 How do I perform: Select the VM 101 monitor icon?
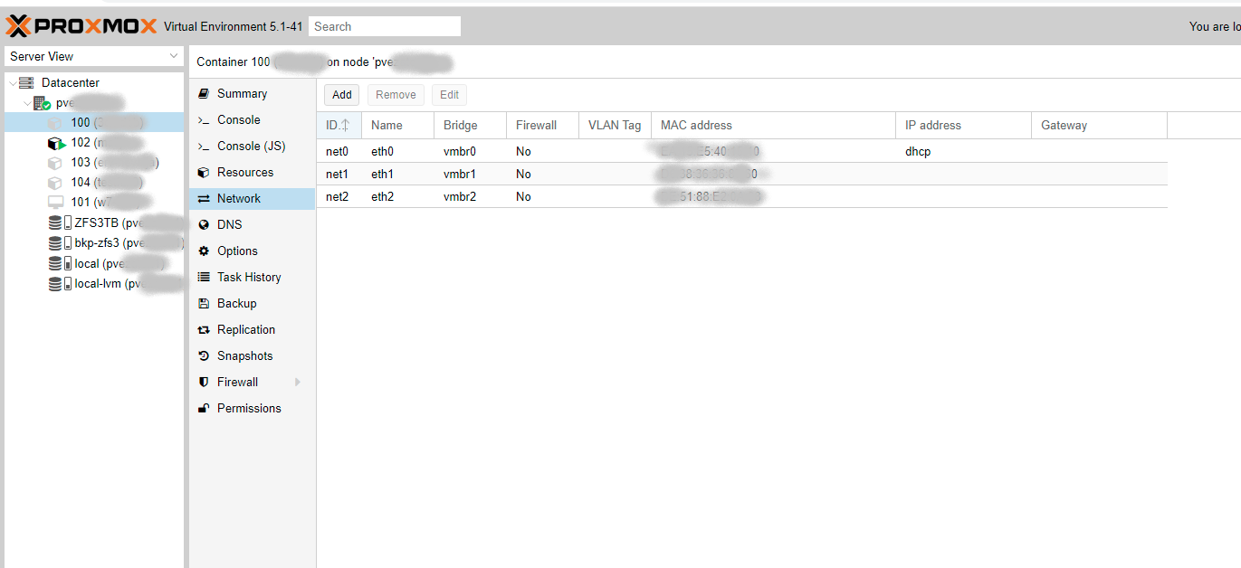pos(55,203)
